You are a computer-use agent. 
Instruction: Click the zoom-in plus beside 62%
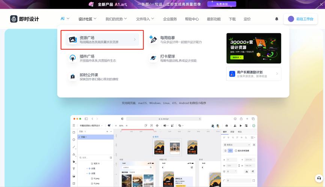coord(126,125)
